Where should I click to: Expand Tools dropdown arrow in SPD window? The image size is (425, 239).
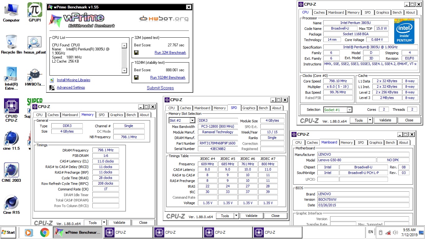(x=236, y=216)
